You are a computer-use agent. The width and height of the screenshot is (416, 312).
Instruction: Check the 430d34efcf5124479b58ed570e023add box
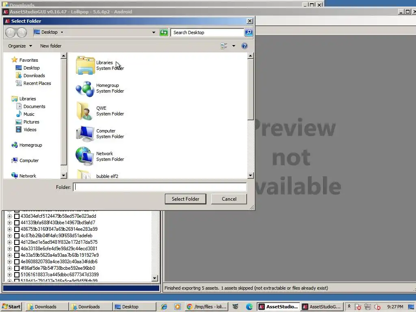pos(17,216)
